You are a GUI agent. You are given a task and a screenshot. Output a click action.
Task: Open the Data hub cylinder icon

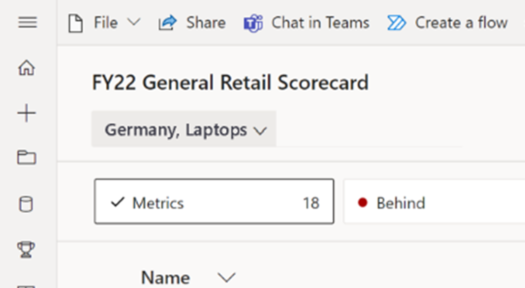click(x=26, y=204)
